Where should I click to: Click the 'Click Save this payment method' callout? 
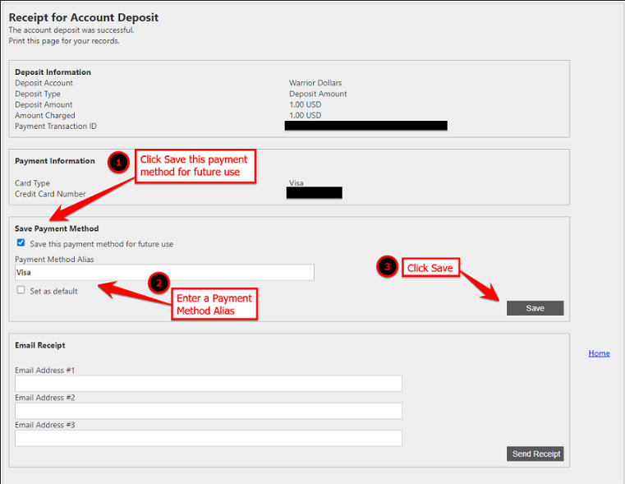(x=196, y=166)
